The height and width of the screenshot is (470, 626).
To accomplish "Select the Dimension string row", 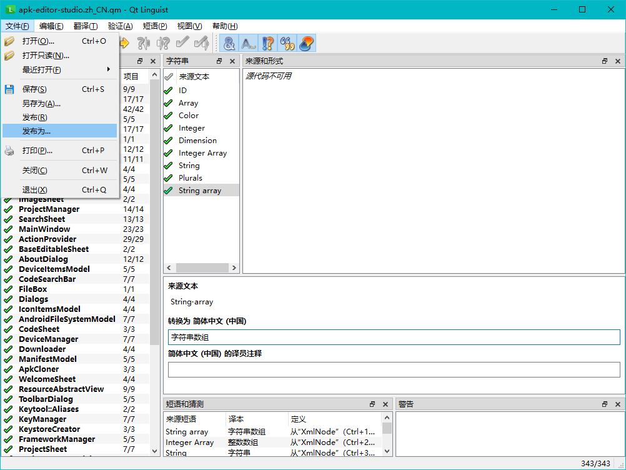I will (x=201, y=141).
